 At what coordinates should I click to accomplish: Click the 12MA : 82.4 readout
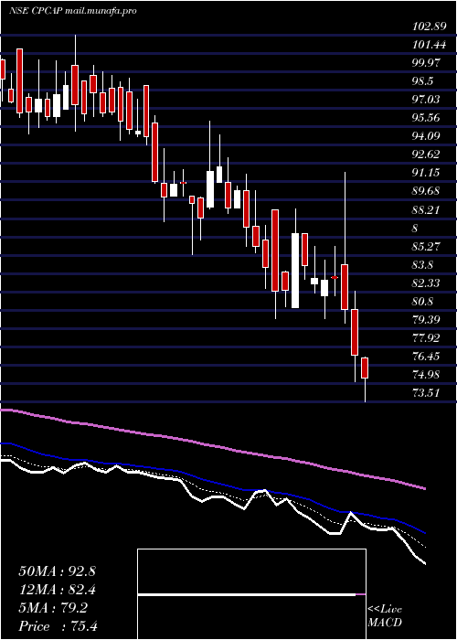pos(58,590)
